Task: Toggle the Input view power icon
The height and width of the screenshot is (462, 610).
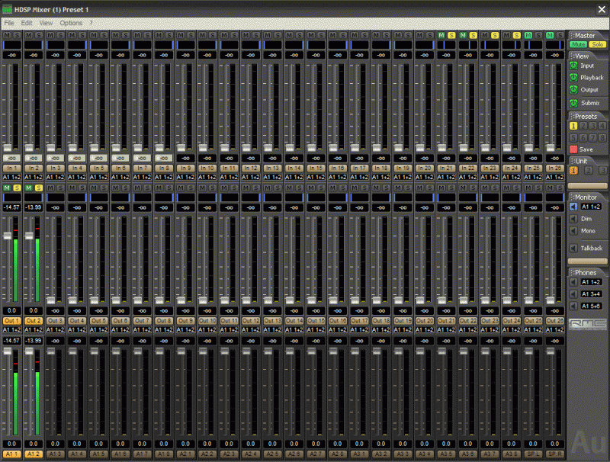Action: pyautogui.click(x=573, y=66)
